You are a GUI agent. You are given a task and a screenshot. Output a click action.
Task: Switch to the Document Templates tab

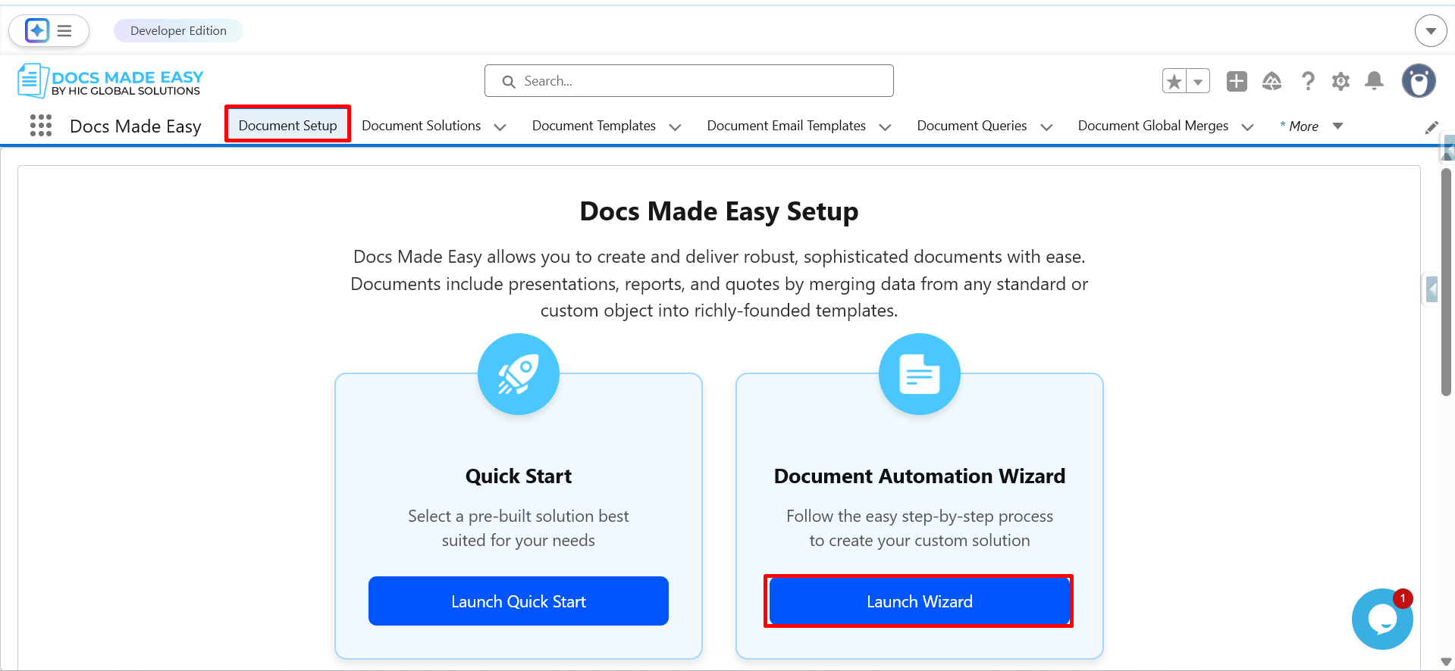tap(594, 126)
